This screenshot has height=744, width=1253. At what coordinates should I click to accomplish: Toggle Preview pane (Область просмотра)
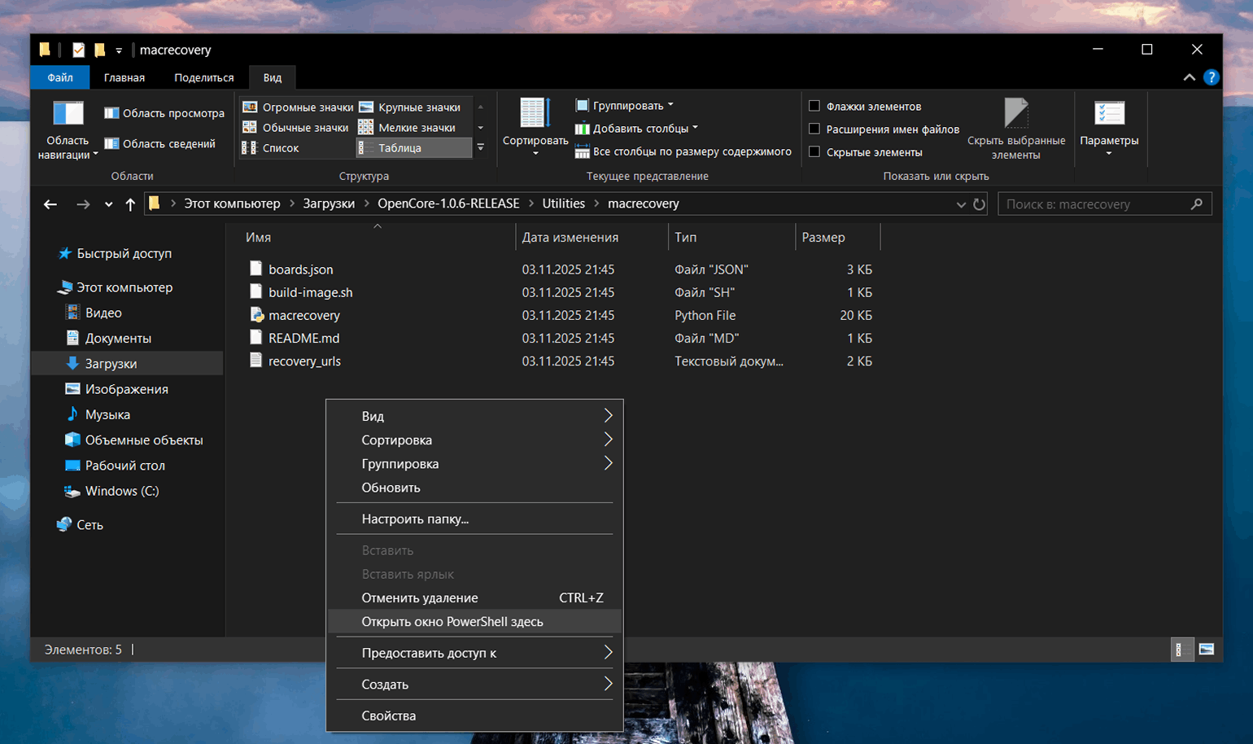(x=164, y=113)
